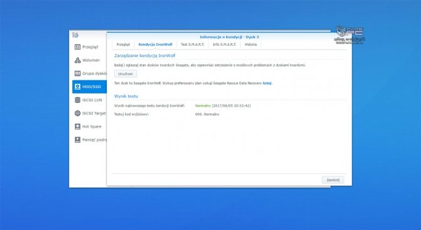Open Hot Spare in the sidebar
This screenshot has width=421, height=230.
pyautogui.click(x=89, y=126)
